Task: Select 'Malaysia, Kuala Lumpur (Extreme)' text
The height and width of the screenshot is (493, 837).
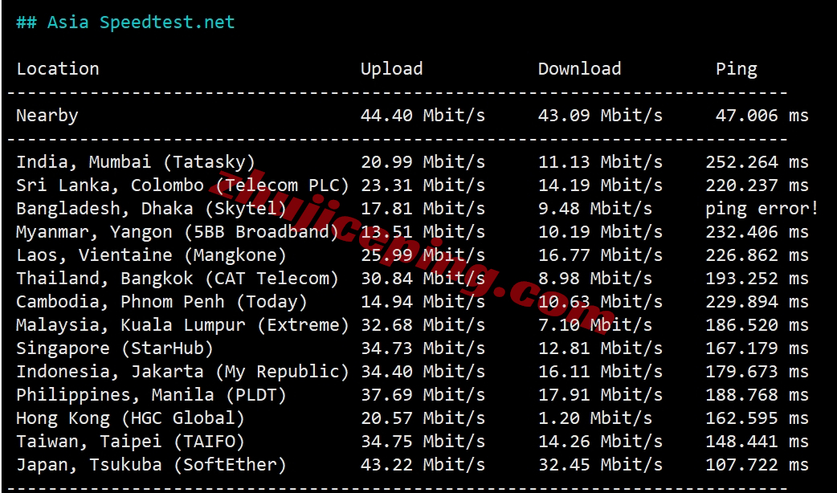Action: tap(182, 325)
